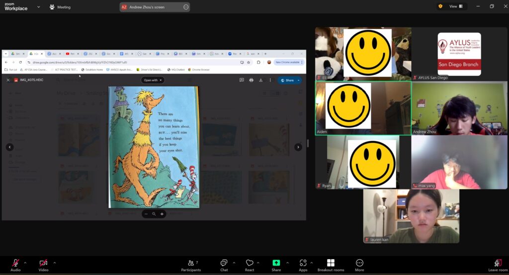Zoom in on image with plus button
Image resolution: width=509 pixels, height=275 pixels.
coord(162,214)
